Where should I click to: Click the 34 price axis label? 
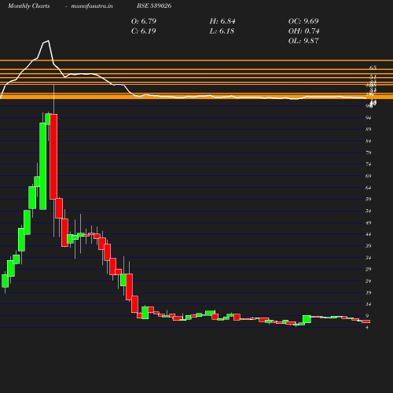click(x=369, y=258)
